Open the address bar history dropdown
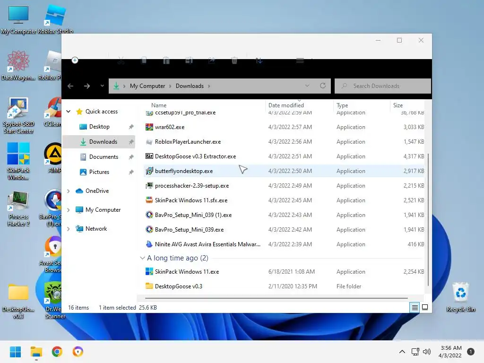This screenshot has width=484, height=363. pyautogui.click(x=307, y=86)
